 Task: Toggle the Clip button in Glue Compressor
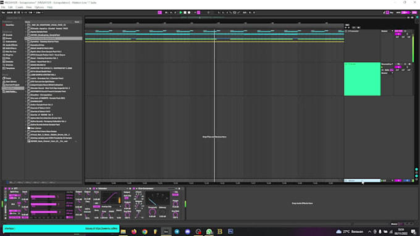tap(175, 195)
